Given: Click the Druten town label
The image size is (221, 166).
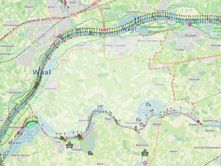Looking at the screenshot, I should point(191,35).
